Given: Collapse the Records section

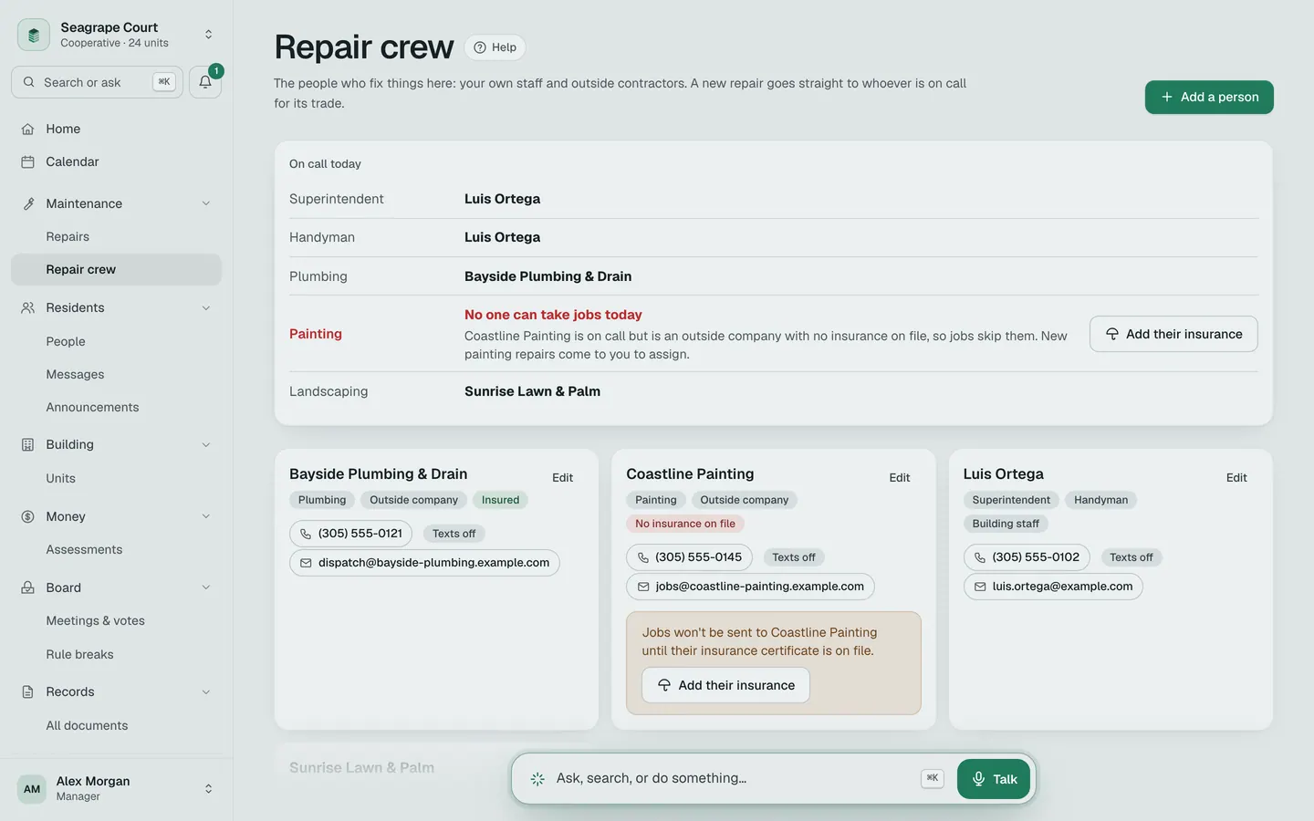Looking at the screenshot, I should 206,691.
